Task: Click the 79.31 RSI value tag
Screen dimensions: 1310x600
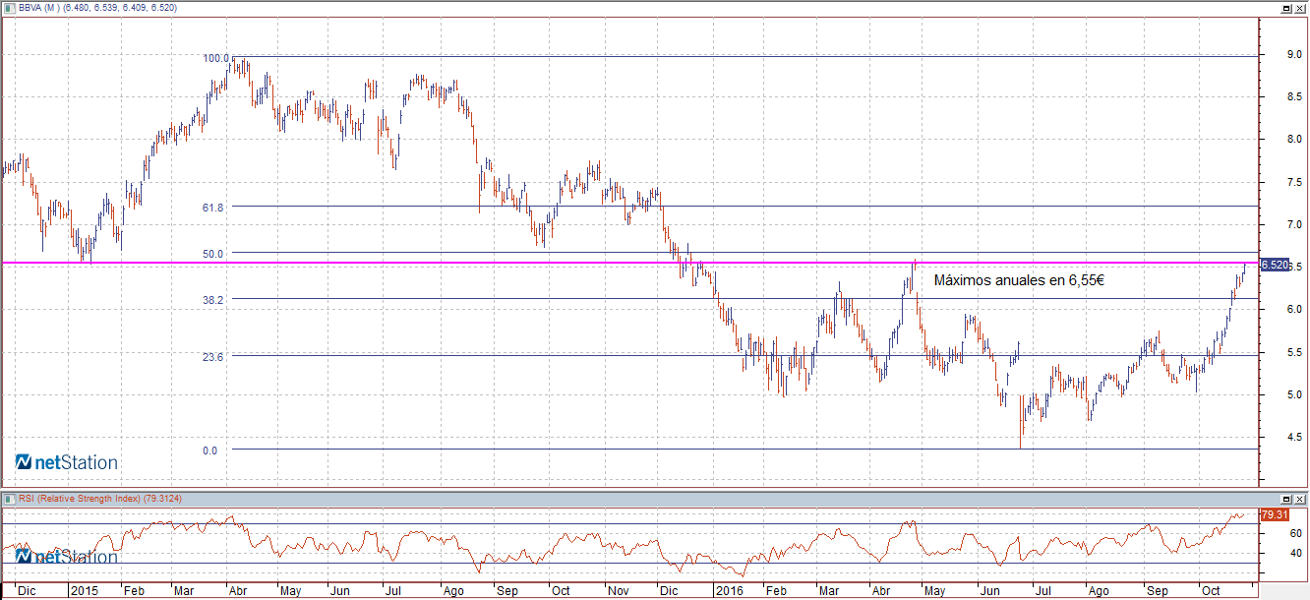Action: click(1275, 514)
